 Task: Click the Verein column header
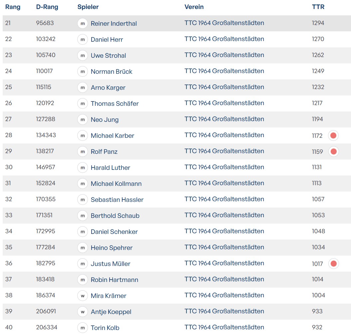(x=194, y=7)
